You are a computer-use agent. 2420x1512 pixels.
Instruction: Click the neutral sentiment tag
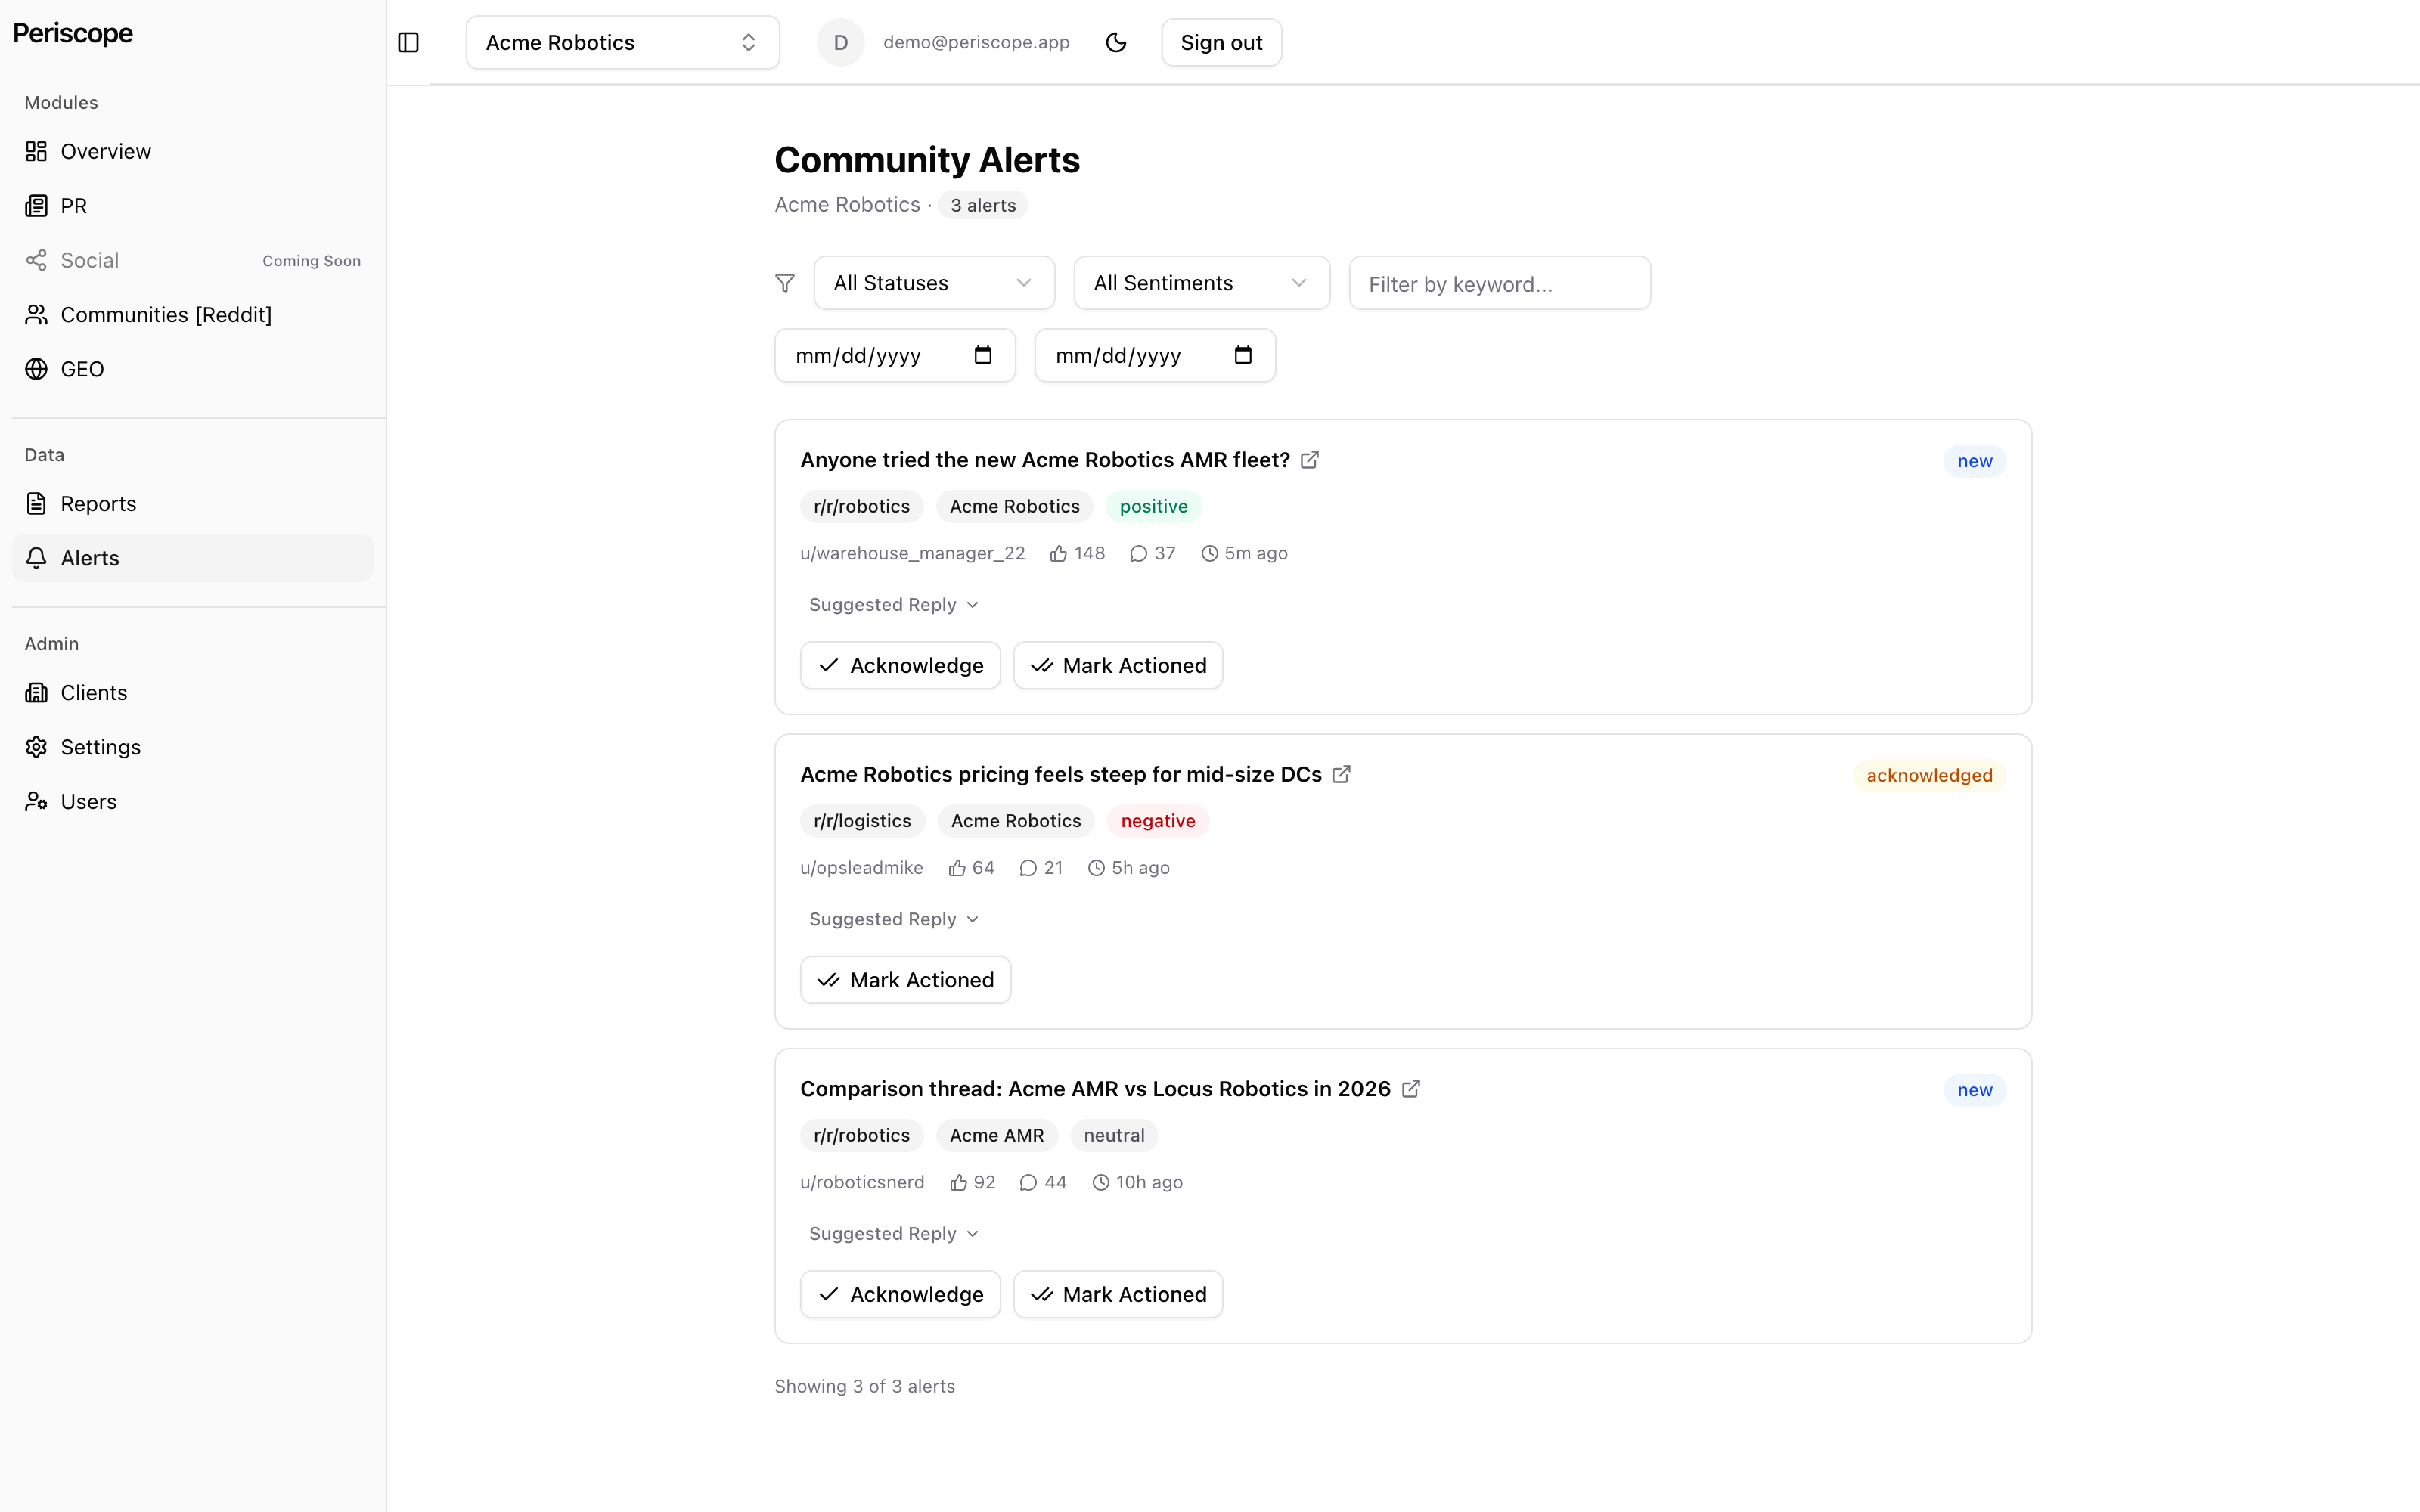(1113, 1135)
